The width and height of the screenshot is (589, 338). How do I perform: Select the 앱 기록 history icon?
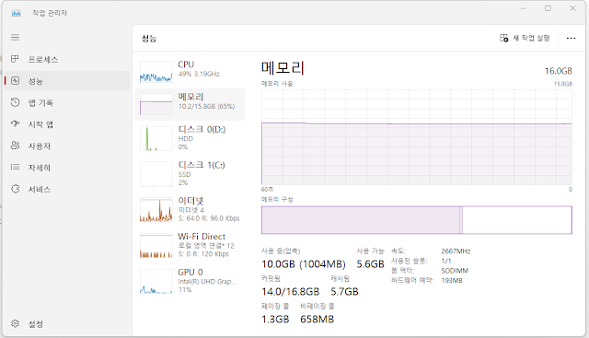[15, 102]
